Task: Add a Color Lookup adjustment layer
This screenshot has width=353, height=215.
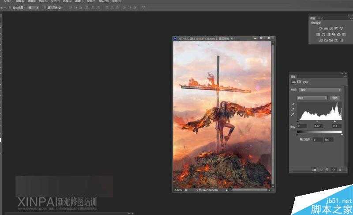Action: point(344,34)
